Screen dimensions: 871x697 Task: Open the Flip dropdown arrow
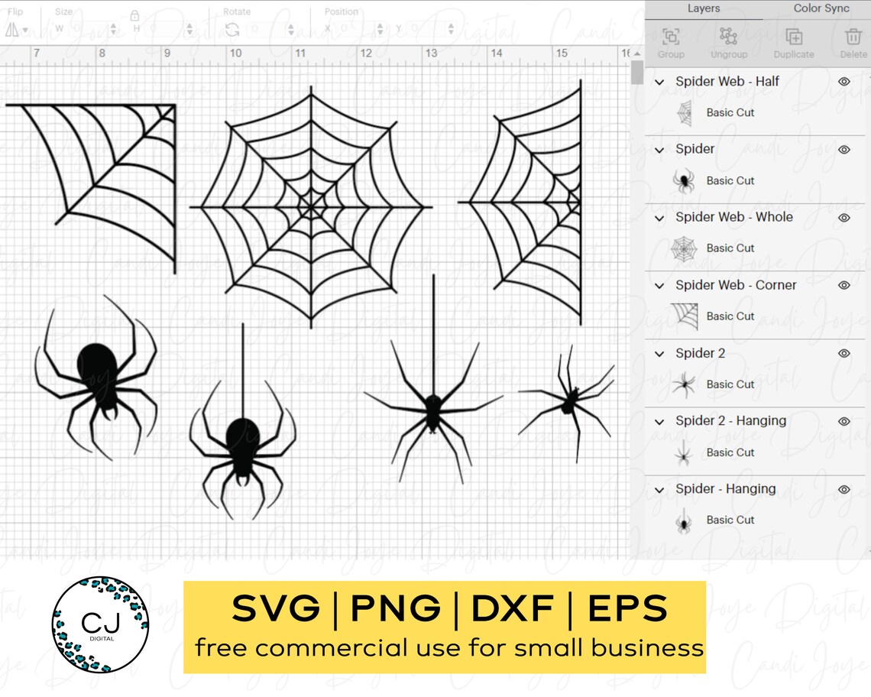tap(24, 28)
